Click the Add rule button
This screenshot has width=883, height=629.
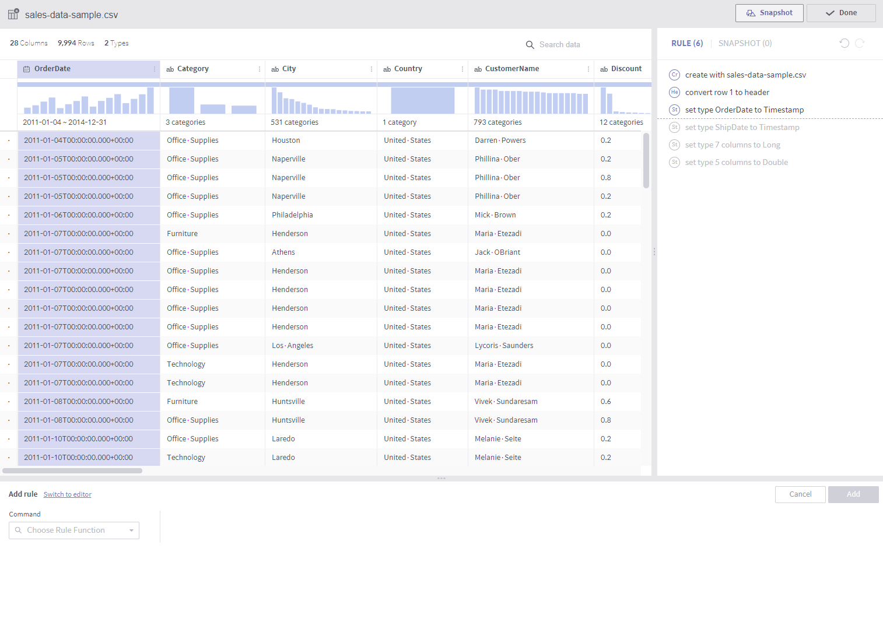853,494
